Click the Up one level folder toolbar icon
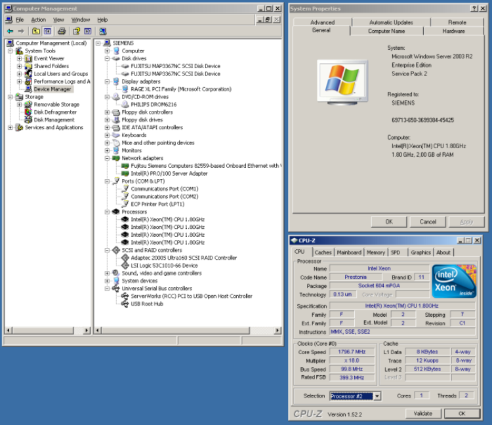This screenshot has height=425, width=492. (36, 31)
